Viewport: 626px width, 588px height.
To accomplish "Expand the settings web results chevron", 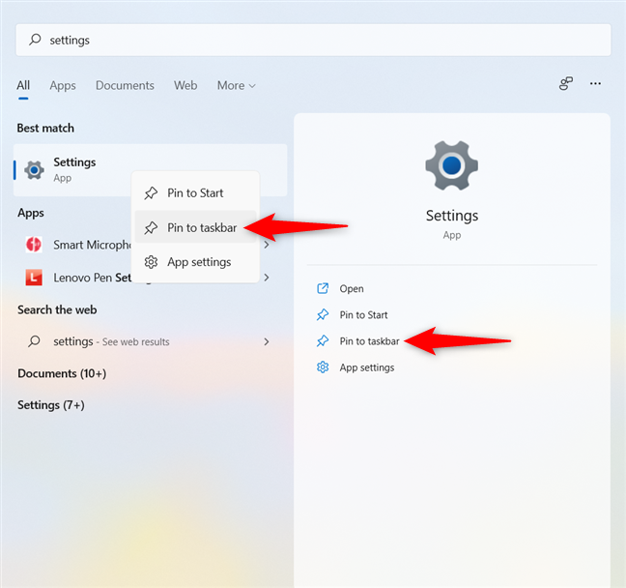I will 267,341.
